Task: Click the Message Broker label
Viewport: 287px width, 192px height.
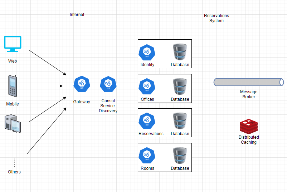Action: pos(249,94)
